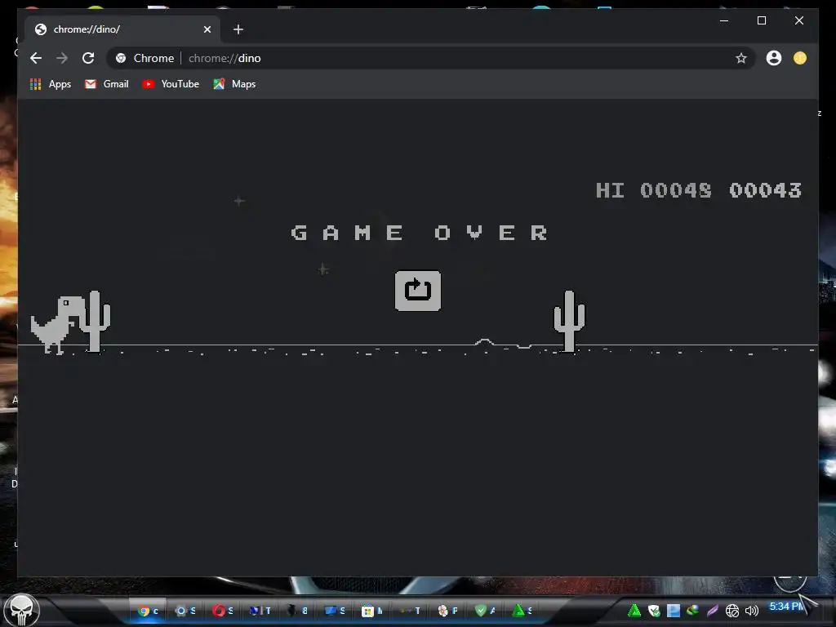Click the 5:34 PM clock
Viewport: 836px width, 627px height.
coord(787,607)
